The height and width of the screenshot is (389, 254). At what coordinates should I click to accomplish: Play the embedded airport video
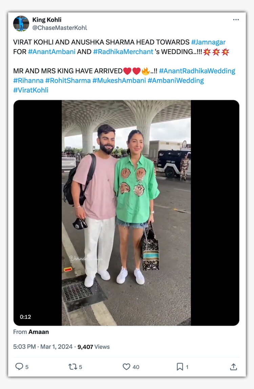pyautogui.click(x=126, y=213)
